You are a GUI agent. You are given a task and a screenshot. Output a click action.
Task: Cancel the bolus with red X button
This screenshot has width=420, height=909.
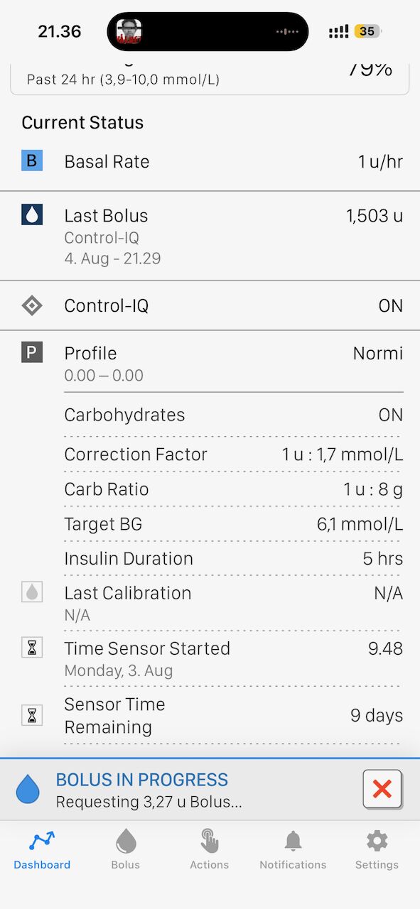coord(382,789)
